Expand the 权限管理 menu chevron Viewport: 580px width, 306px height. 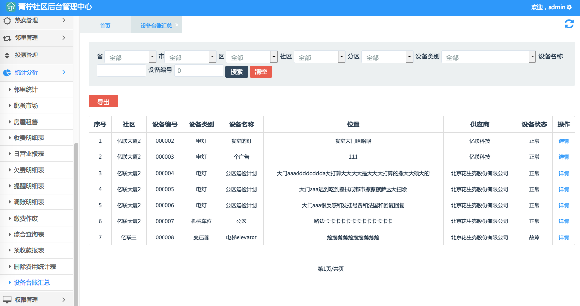pyautogui.click(x=64, y=300)
